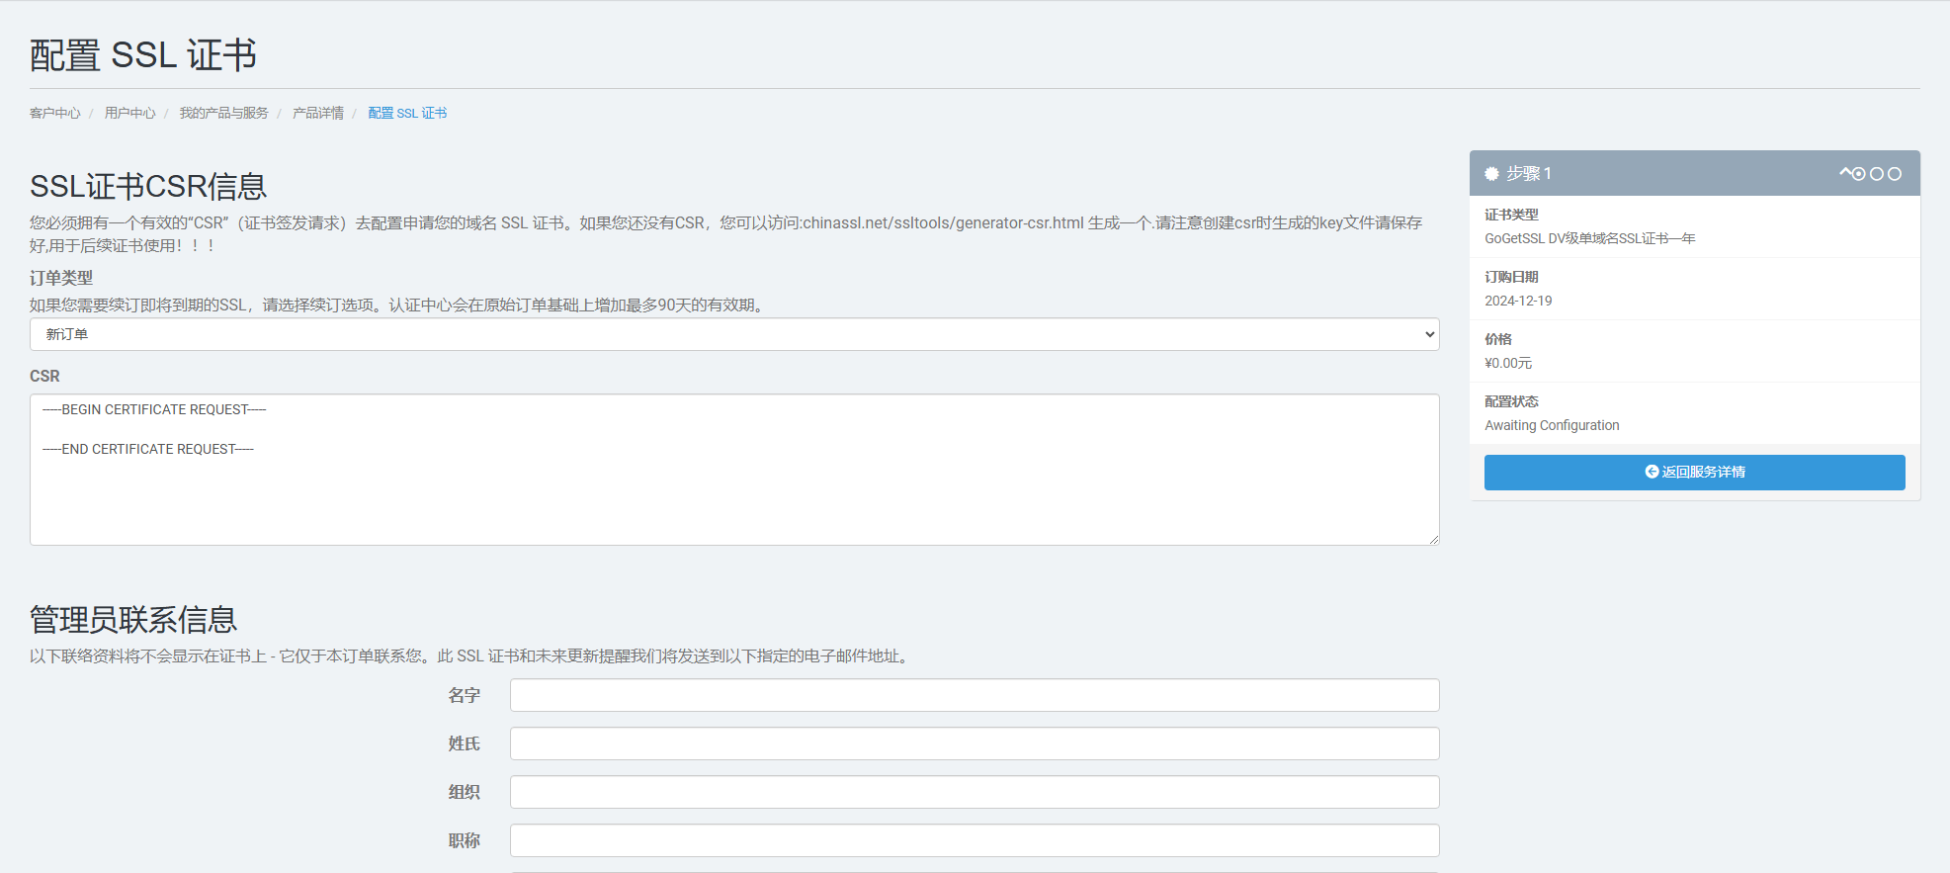The height and width of the screenshot is (873, 1950).
Task: Grab the CSR textarea resize handle
Action: click(x=1434, y=540)
